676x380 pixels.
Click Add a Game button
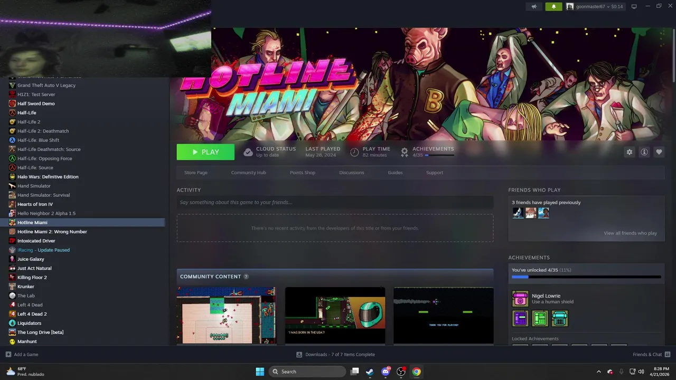[x=22, y=355]
